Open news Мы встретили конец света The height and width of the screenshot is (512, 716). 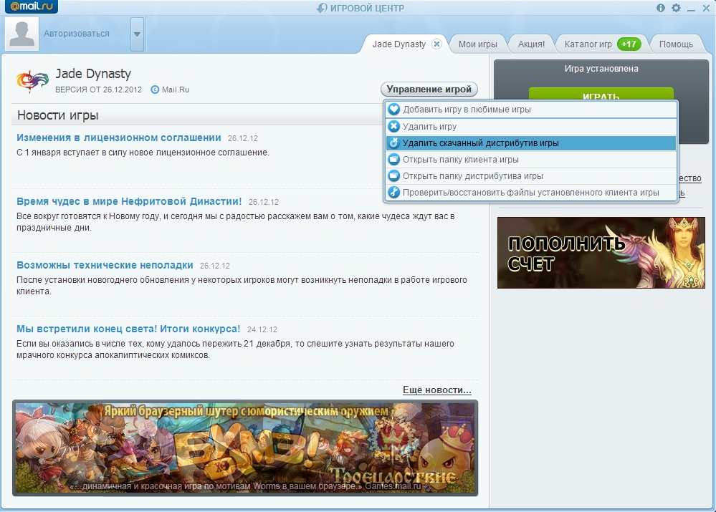point(128,329)
